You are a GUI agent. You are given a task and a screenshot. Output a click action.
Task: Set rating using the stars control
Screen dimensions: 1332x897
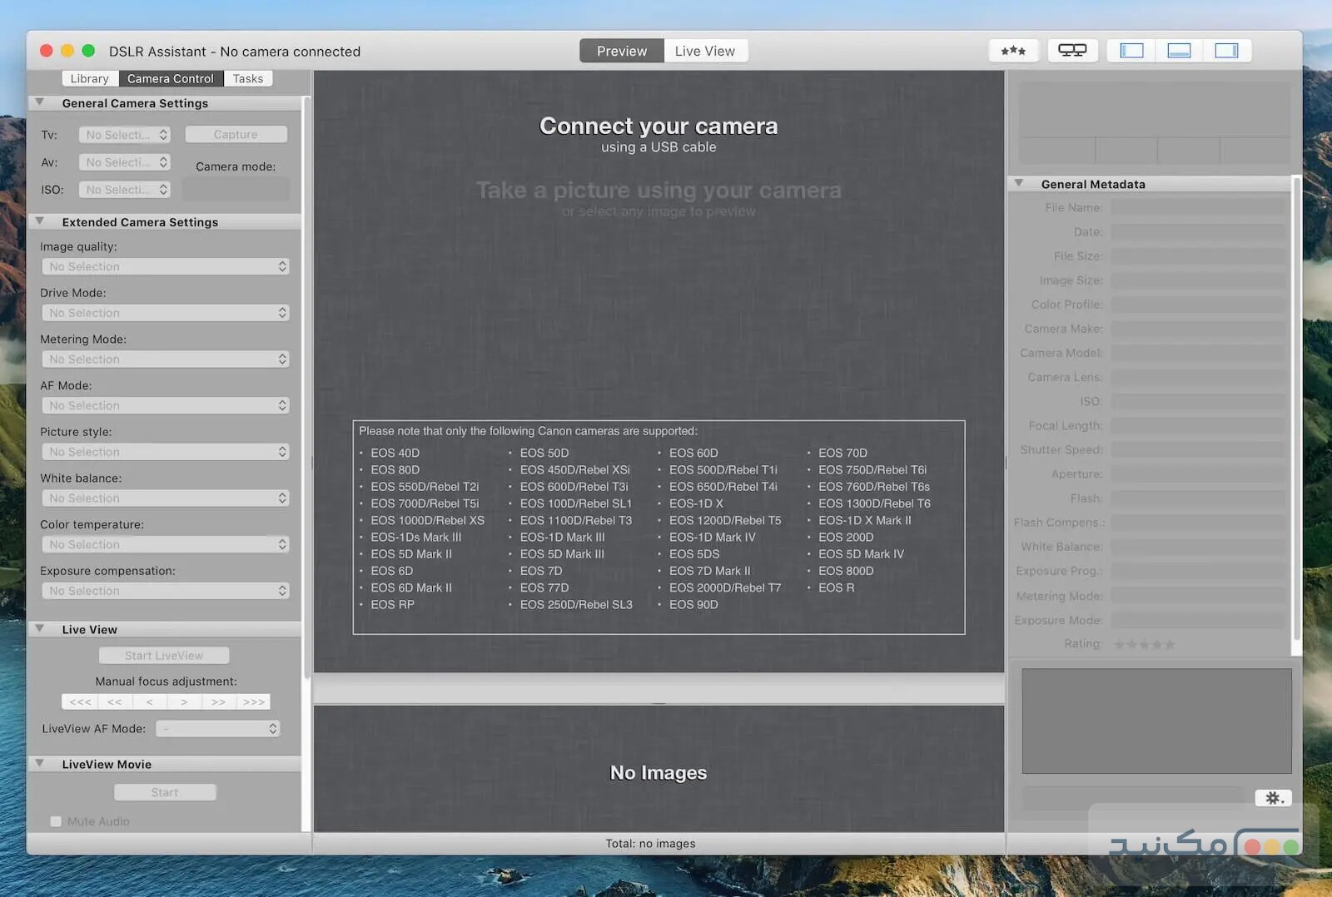1144,644
